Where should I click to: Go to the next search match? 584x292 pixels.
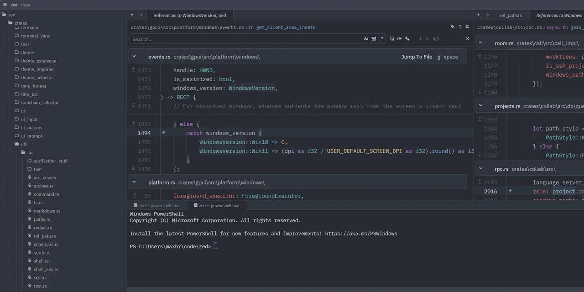tap(427, 39)
